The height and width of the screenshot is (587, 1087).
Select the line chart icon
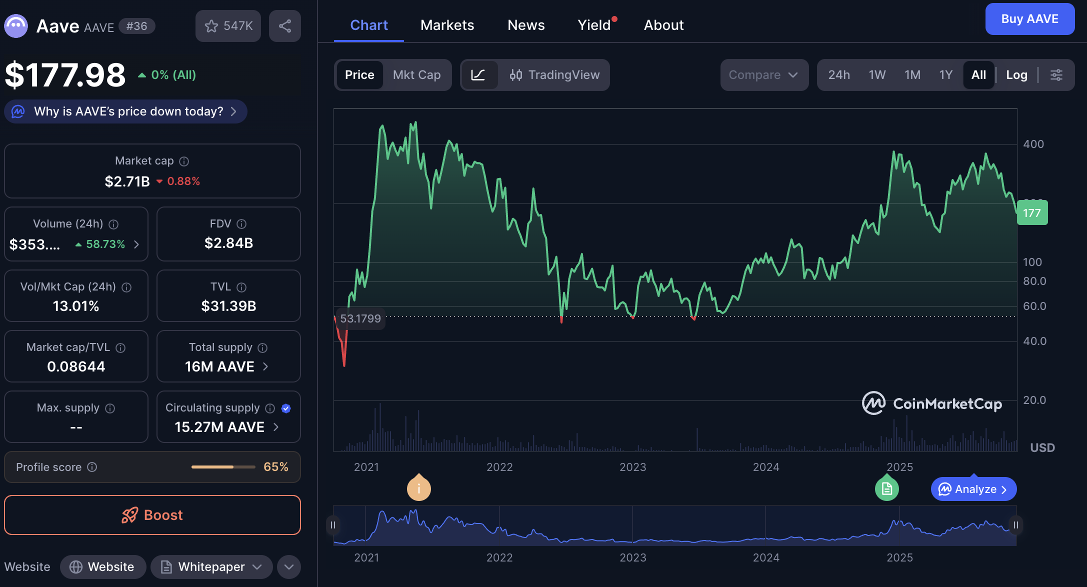click(x=478, y=75)
